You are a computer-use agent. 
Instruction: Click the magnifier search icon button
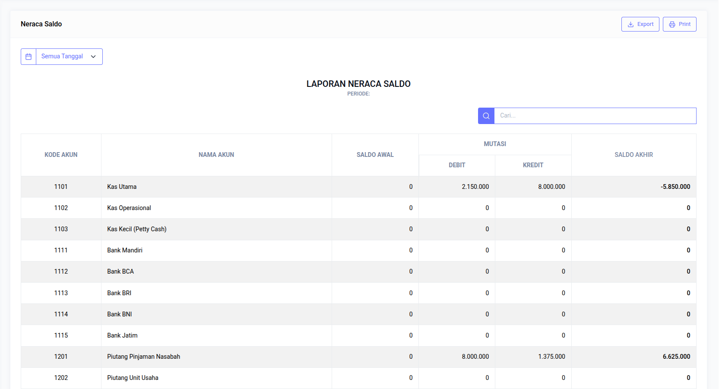click(486, 116)
